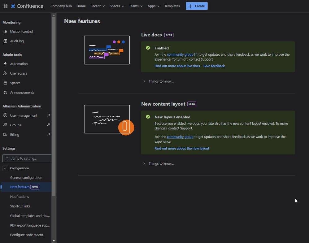Open the Teams dropdown menu
Viewport: 309px width, 243px height.
[136, 6]
